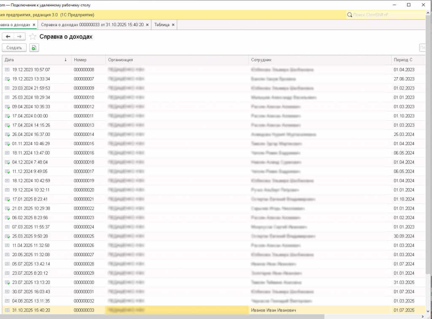
Task: Select Период С cell 31.03.2025
Action: point(408,282)
